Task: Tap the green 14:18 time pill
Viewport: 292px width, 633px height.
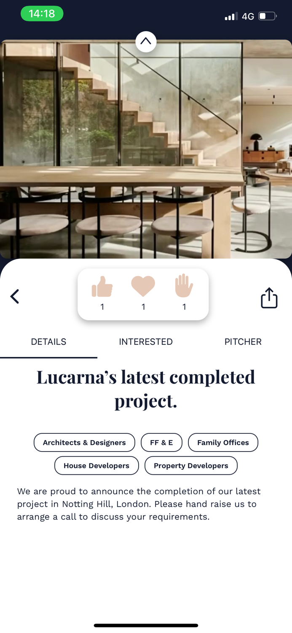Action: (x=42, y=14)
